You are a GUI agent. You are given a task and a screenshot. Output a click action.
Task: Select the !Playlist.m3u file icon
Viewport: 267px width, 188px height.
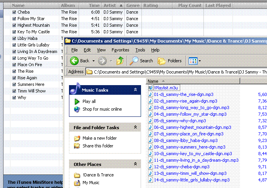150,88
